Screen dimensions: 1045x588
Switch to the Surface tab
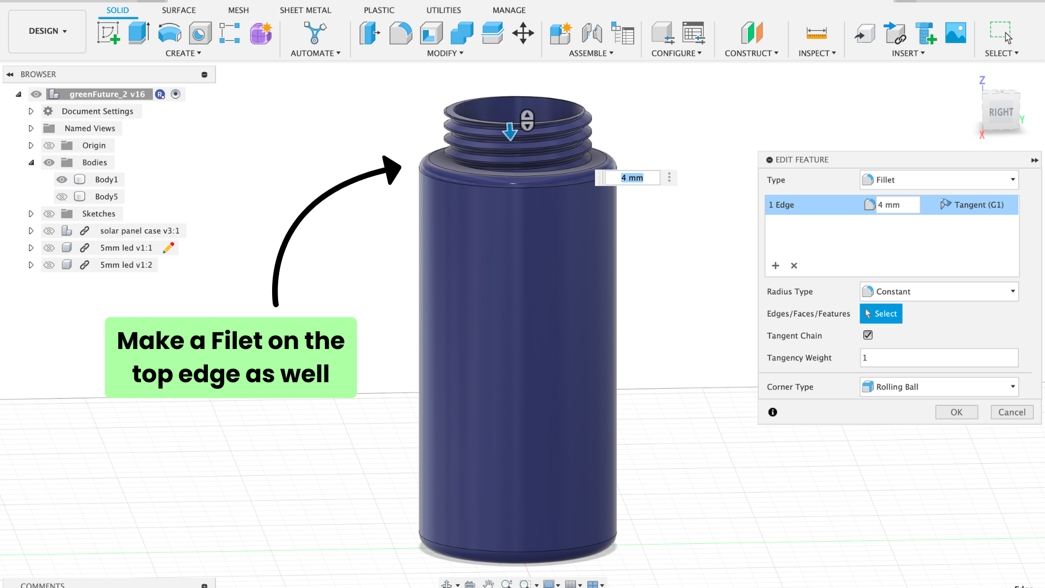coord(179,10)
